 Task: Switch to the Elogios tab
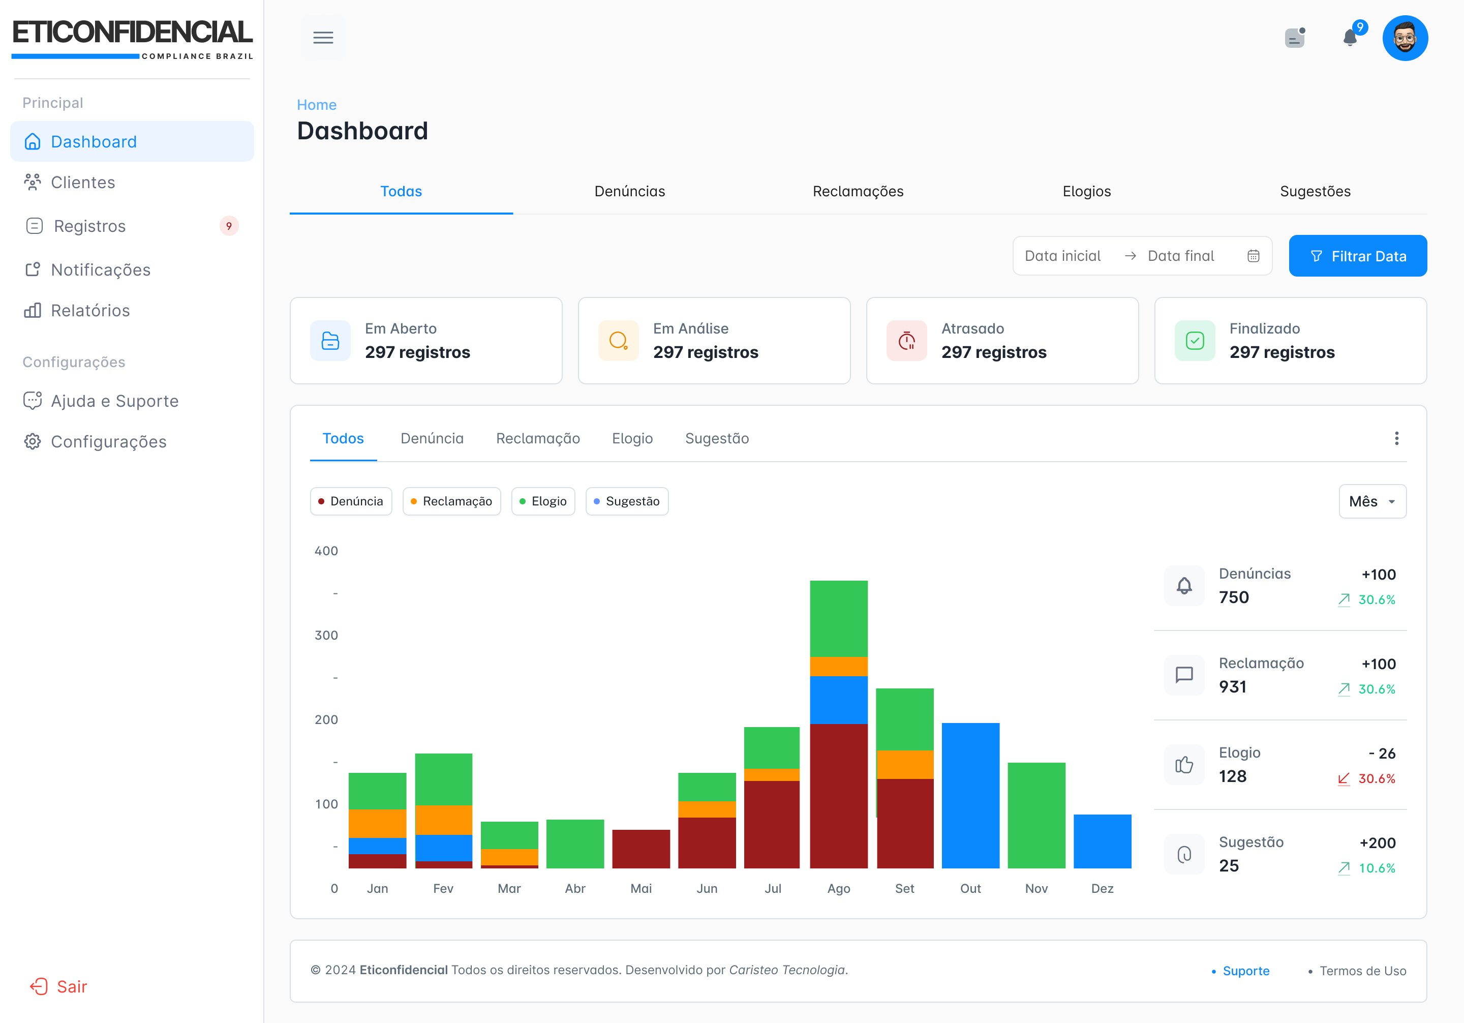(1086, 191)
